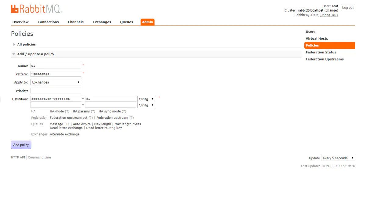
Task: Open the Apply to dropdown
Action: 56,82
